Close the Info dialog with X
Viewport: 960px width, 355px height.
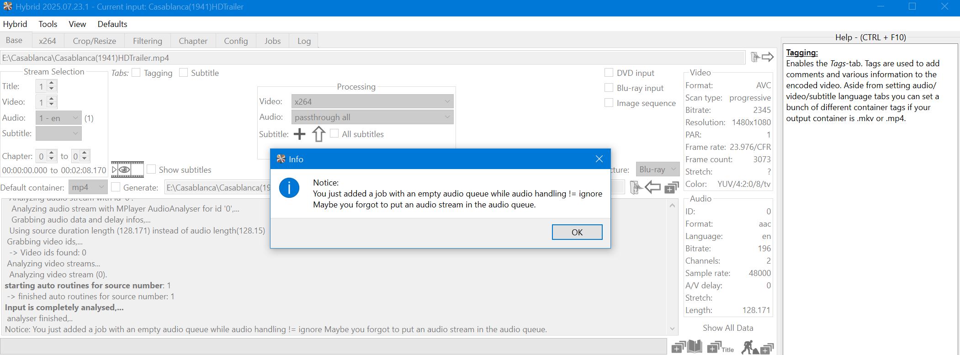pos(599,159)
